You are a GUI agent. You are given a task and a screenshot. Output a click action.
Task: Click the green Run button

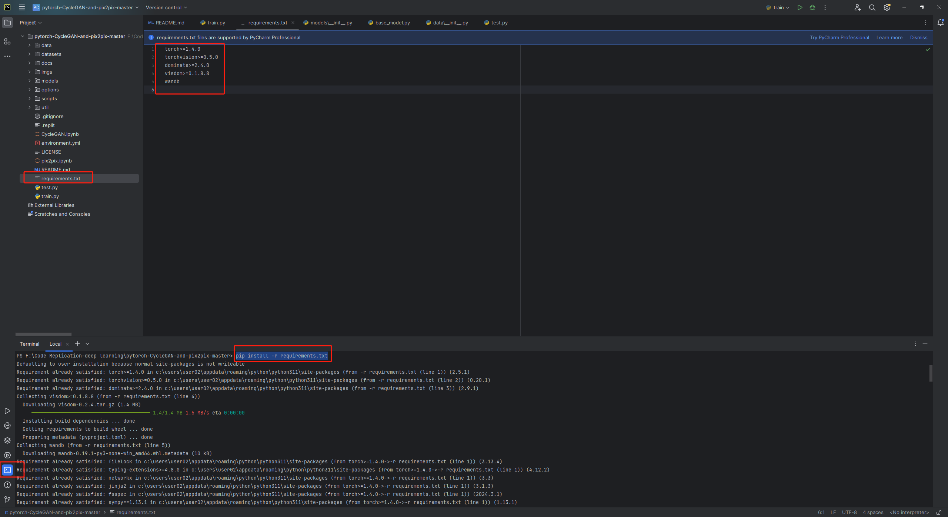pyautogui.click(x=800, y=7)
